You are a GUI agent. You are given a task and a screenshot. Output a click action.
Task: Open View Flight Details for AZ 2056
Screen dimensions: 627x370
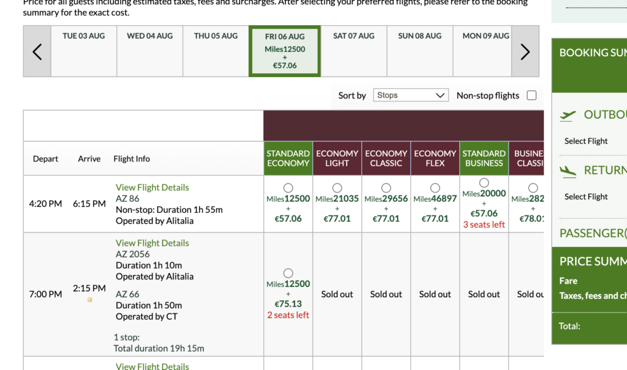click(152, 243)
